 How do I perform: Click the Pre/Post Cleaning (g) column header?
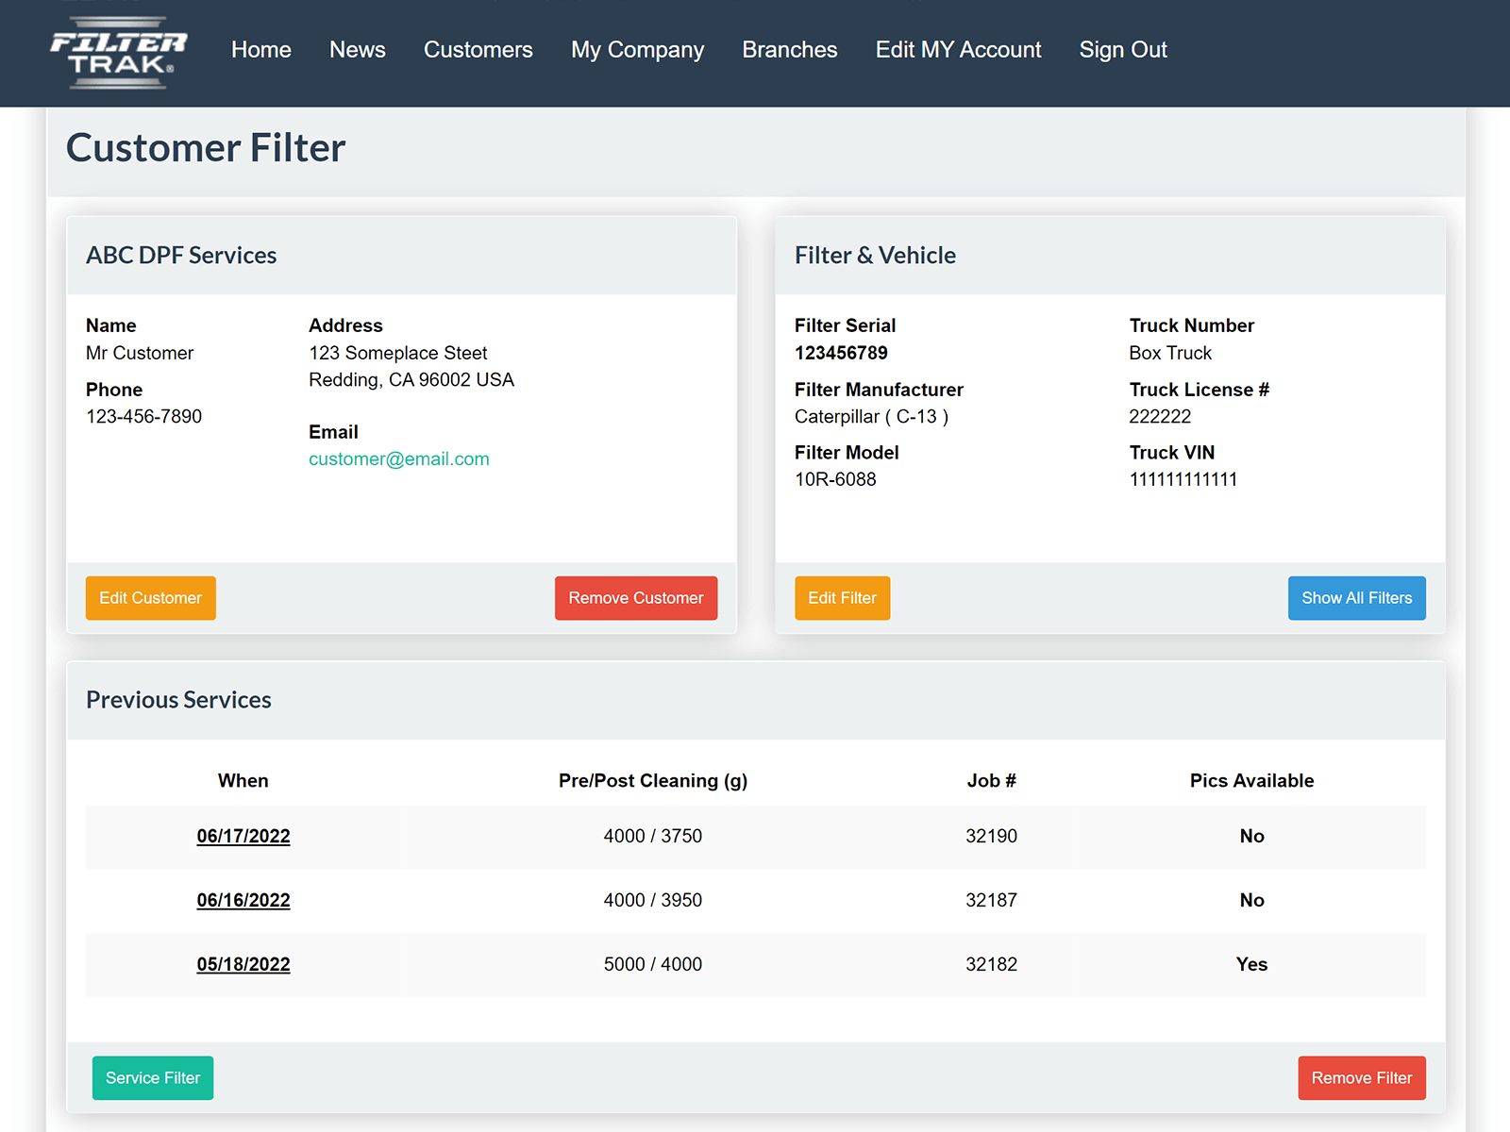653,780
